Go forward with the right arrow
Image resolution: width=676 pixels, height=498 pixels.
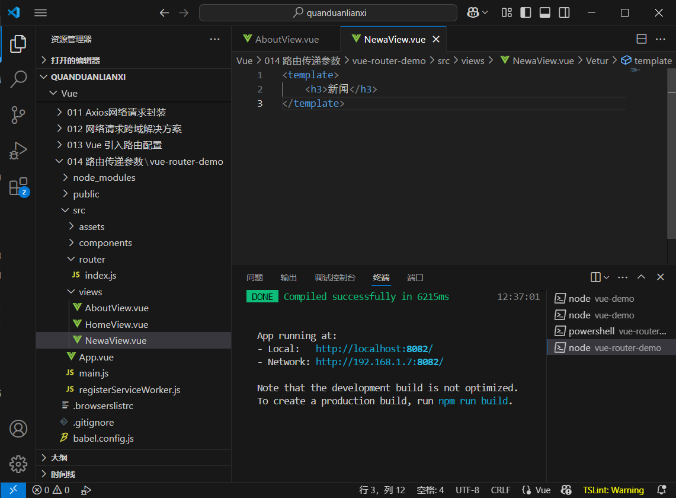pyautogui.click(x=184, y=13)
